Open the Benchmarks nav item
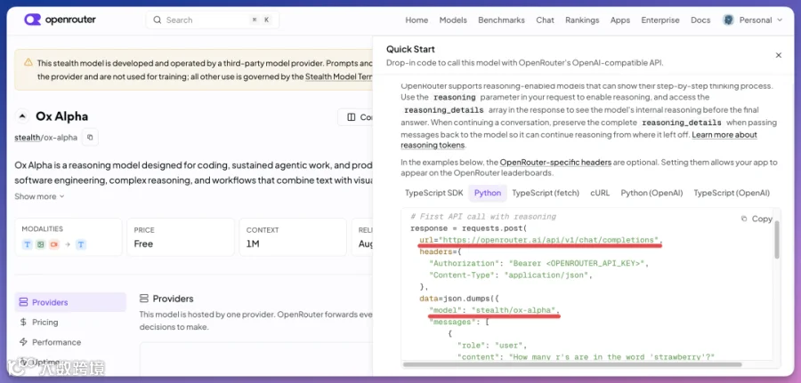Image resolution: width=801 pixels, height=383 pixels. coord(501,20)
